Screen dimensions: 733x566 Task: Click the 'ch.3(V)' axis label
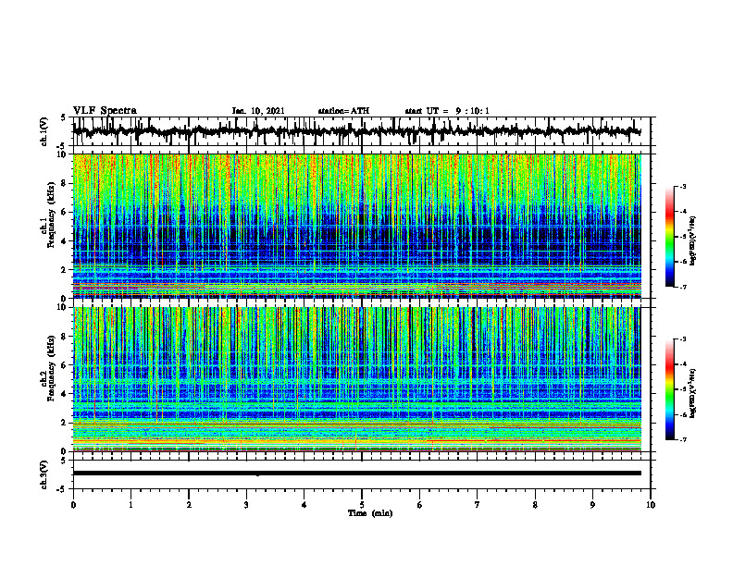(44, 474)
